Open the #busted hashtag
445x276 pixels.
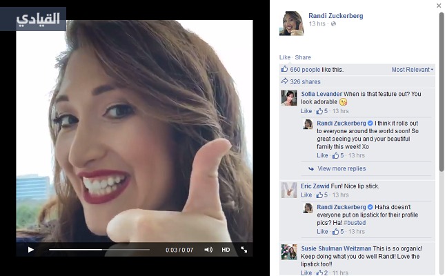point(355,223)
